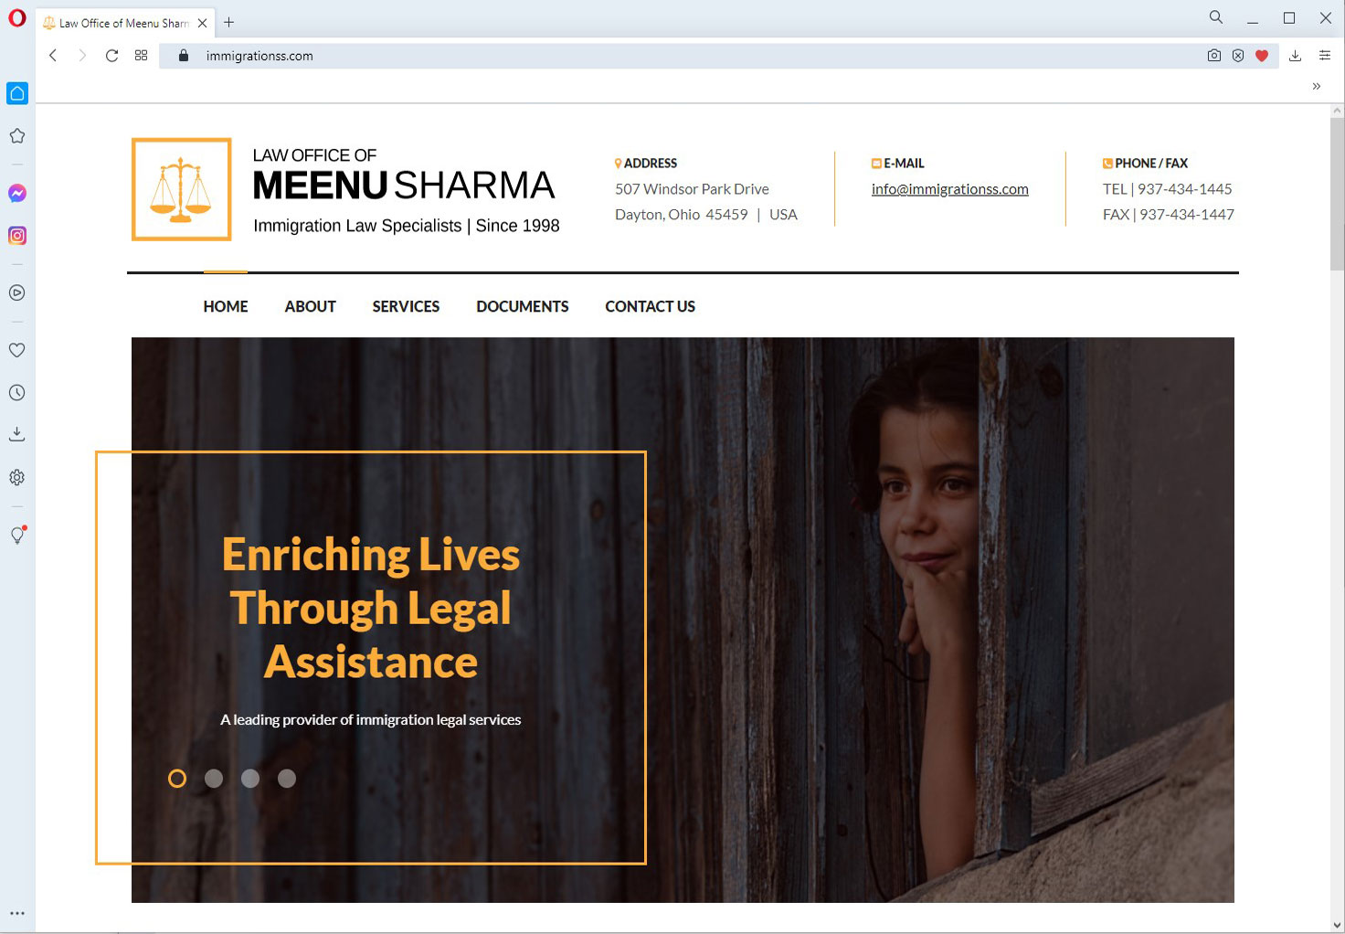Open the sidebar history clock icon

pyautogui.click(x=16, y=393)
